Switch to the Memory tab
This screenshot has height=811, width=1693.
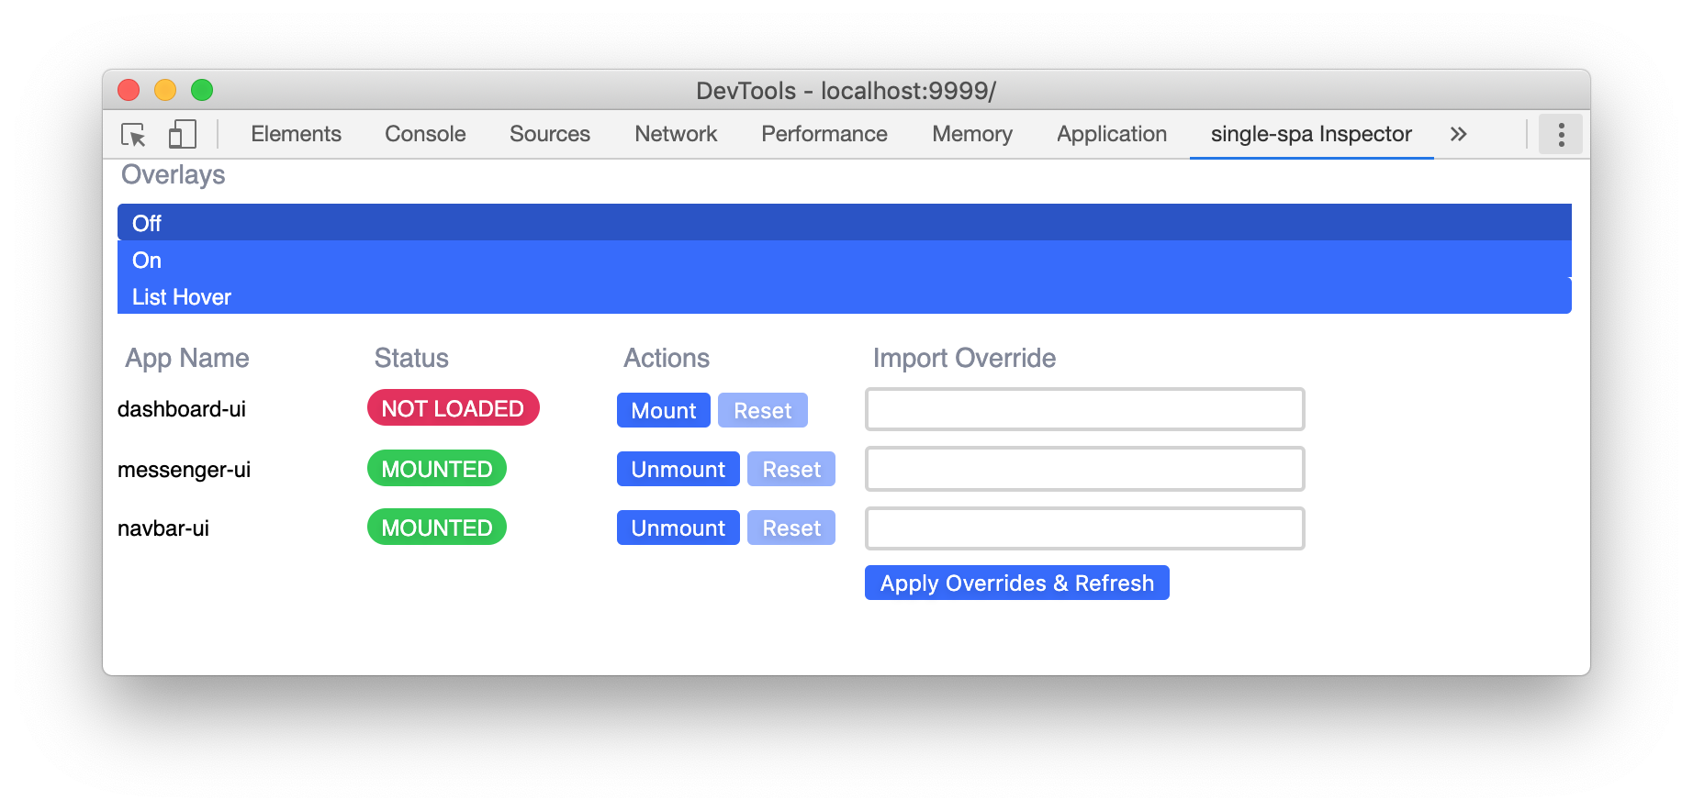pos(972,134)
